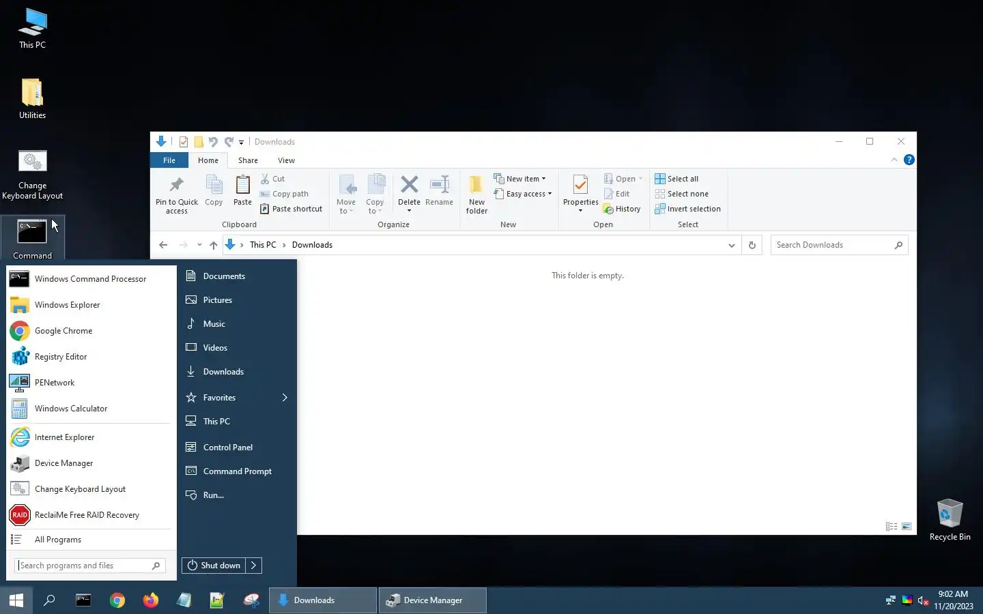The image size is (983, 614).
Task: Launch command prompt from taskbar
Action: tap(83, 600)
